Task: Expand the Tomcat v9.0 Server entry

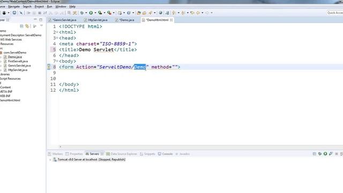Action: [50, 160]
